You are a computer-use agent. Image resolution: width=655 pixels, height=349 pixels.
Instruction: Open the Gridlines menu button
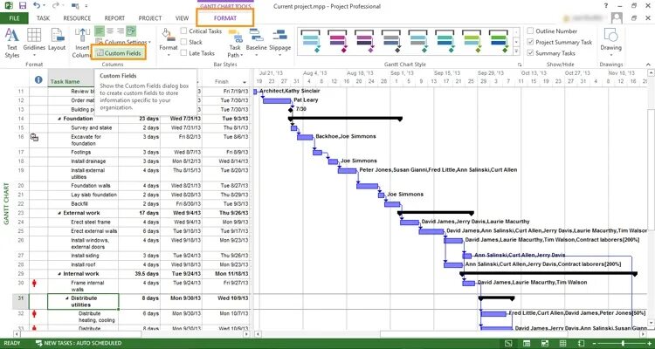pyautogui.click(x=34, y=44)
